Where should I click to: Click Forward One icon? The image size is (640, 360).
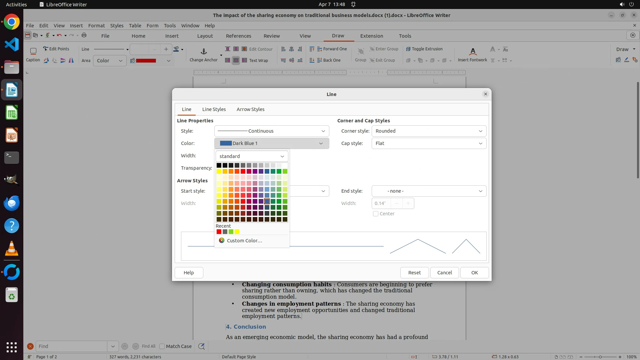(320, 49)
